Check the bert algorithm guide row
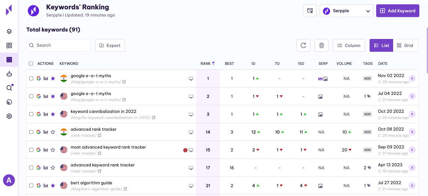 31,186
